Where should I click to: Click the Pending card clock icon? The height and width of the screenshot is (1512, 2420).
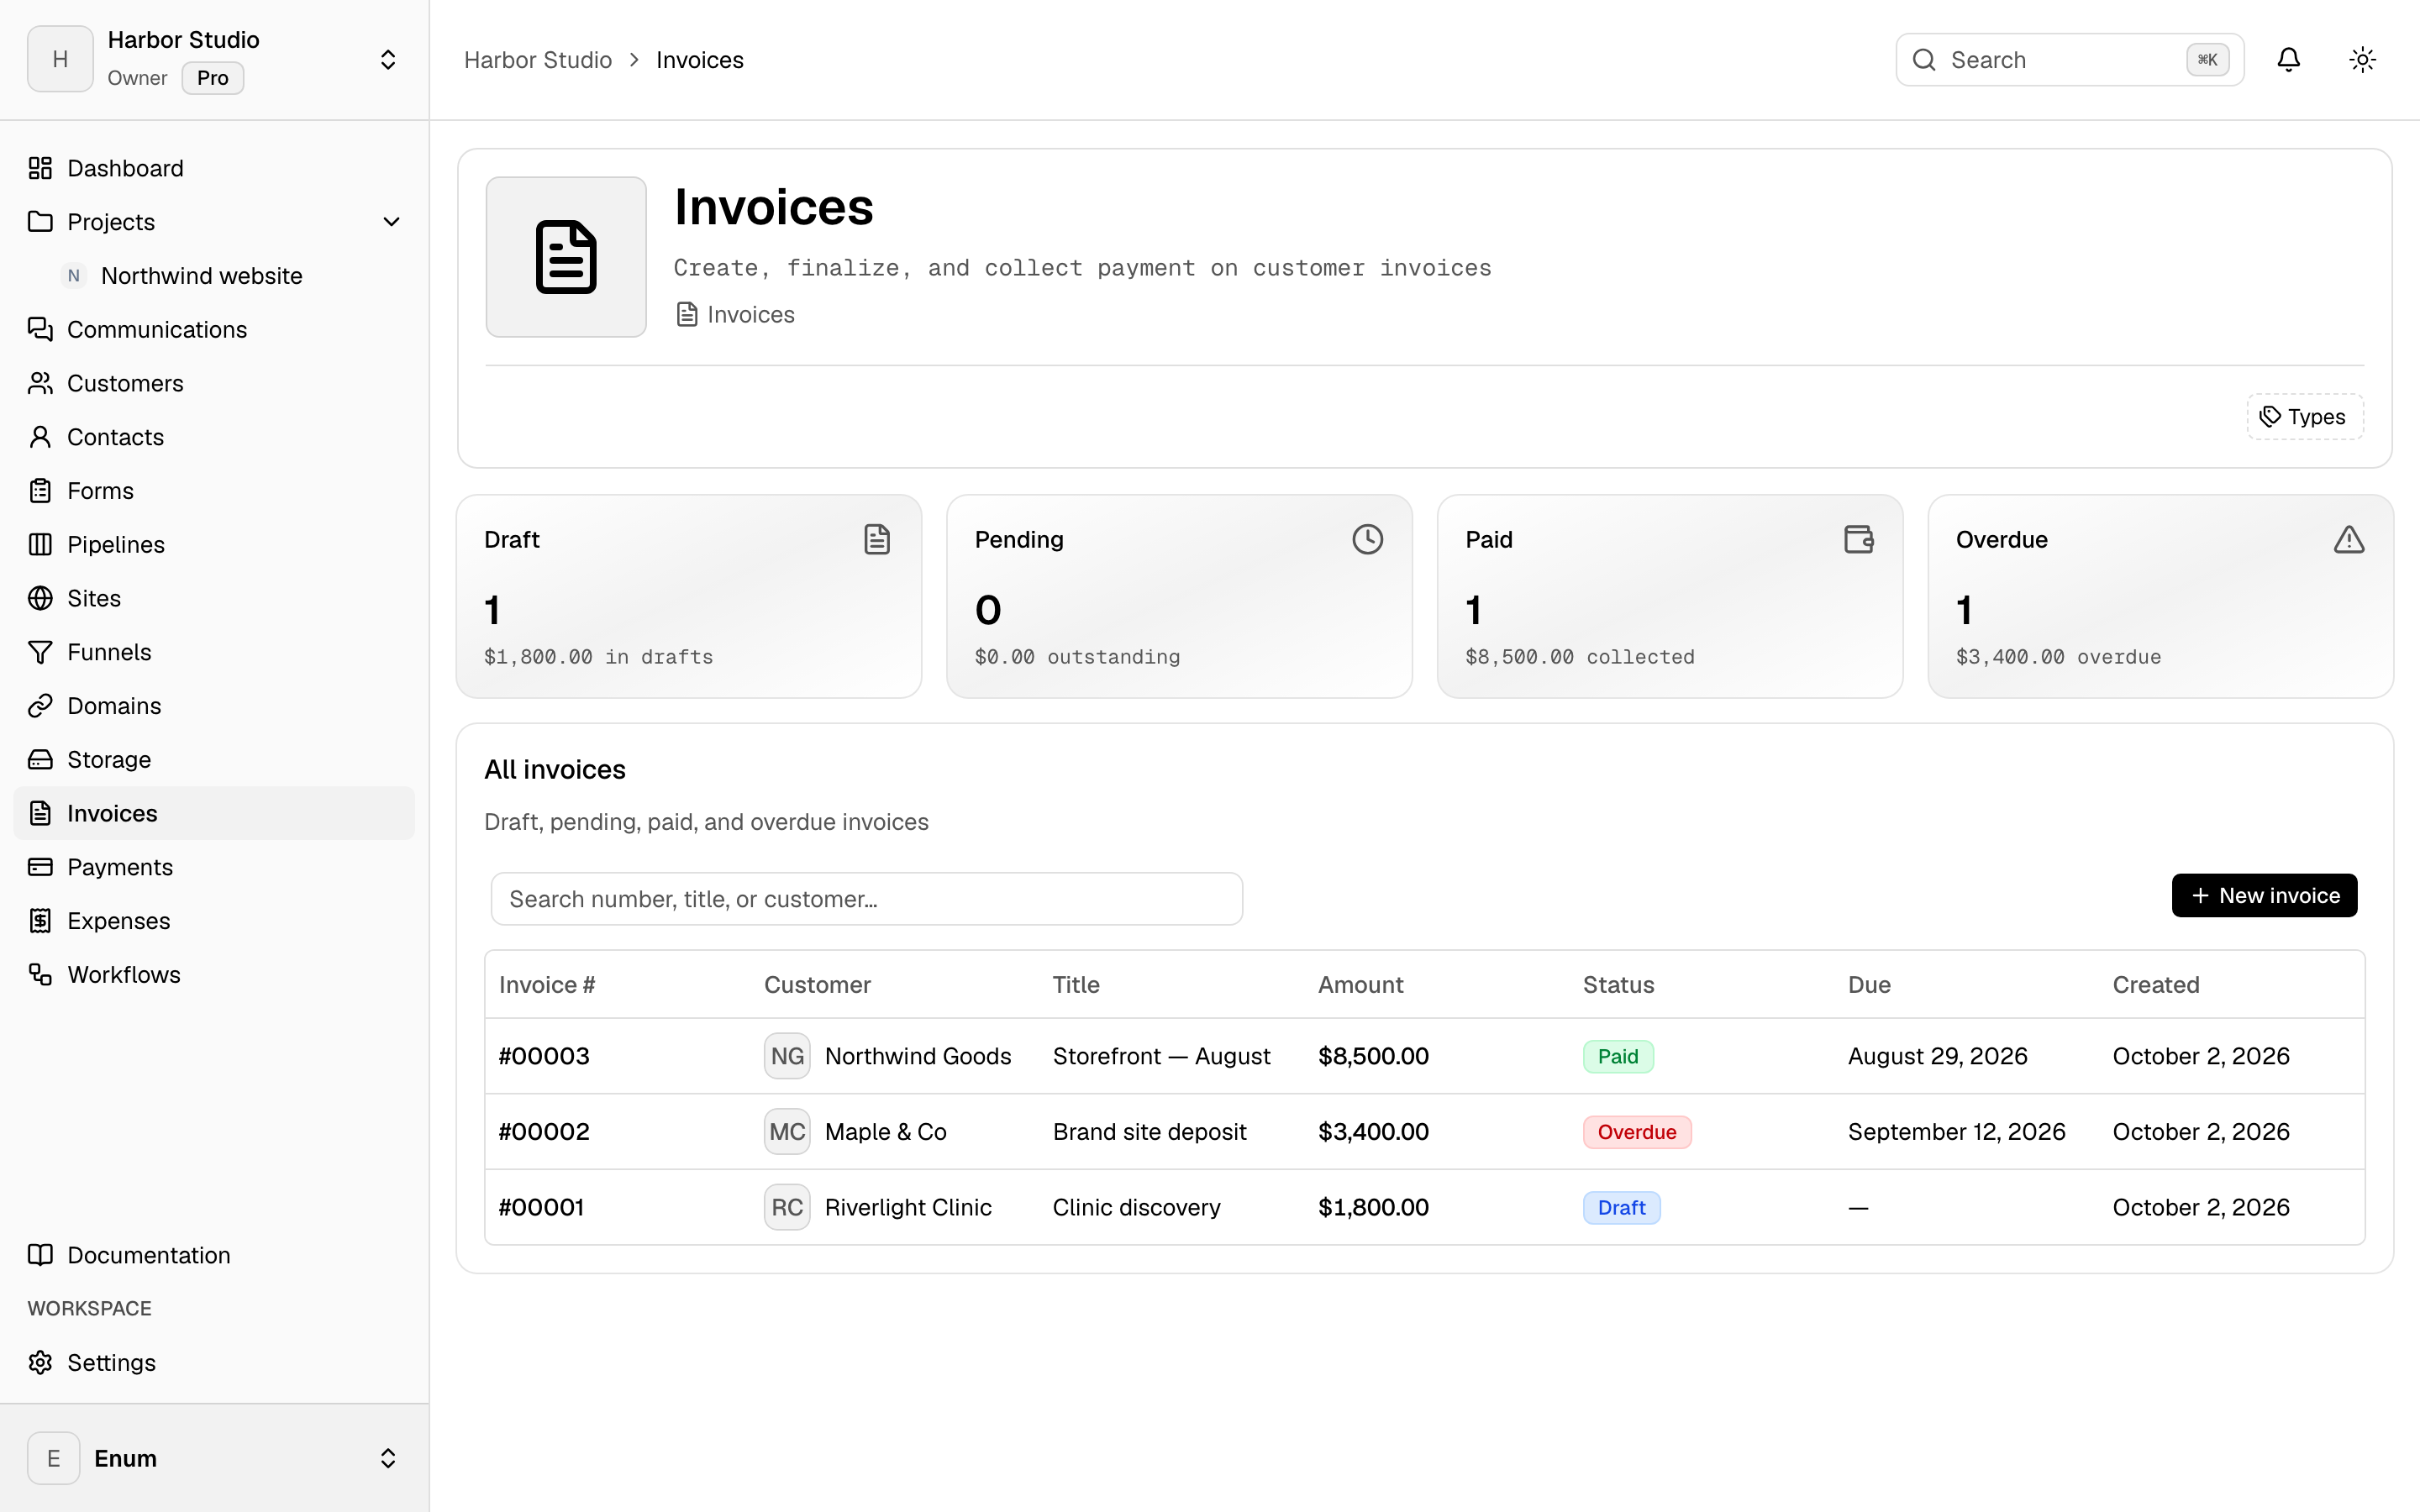coord(1367,540)
